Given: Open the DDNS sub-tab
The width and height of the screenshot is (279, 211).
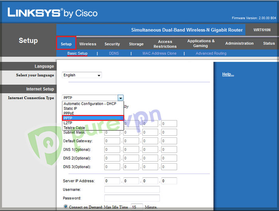Looking at the screenshot, I should [x=114, y=53].
